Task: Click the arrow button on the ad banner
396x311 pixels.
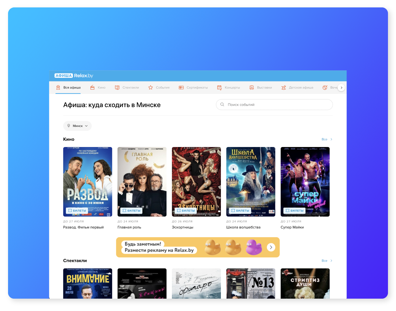Action: click(x=271, y=247)
